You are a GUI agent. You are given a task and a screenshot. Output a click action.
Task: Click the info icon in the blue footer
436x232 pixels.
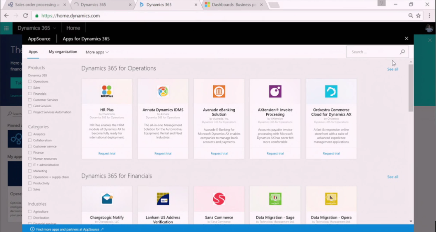pos(32,229)
